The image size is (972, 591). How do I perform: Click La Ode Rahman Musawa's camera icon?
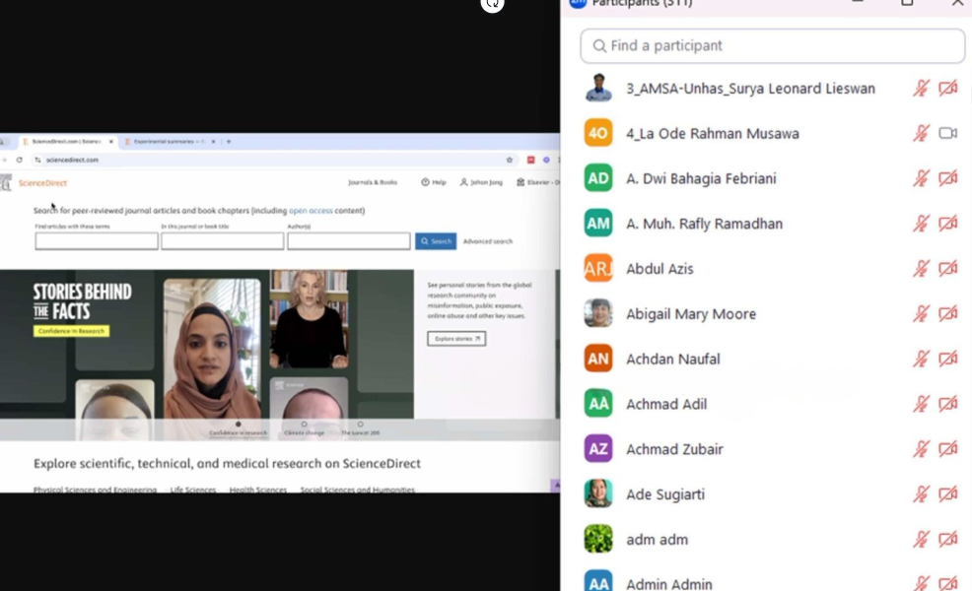[947, 133]
